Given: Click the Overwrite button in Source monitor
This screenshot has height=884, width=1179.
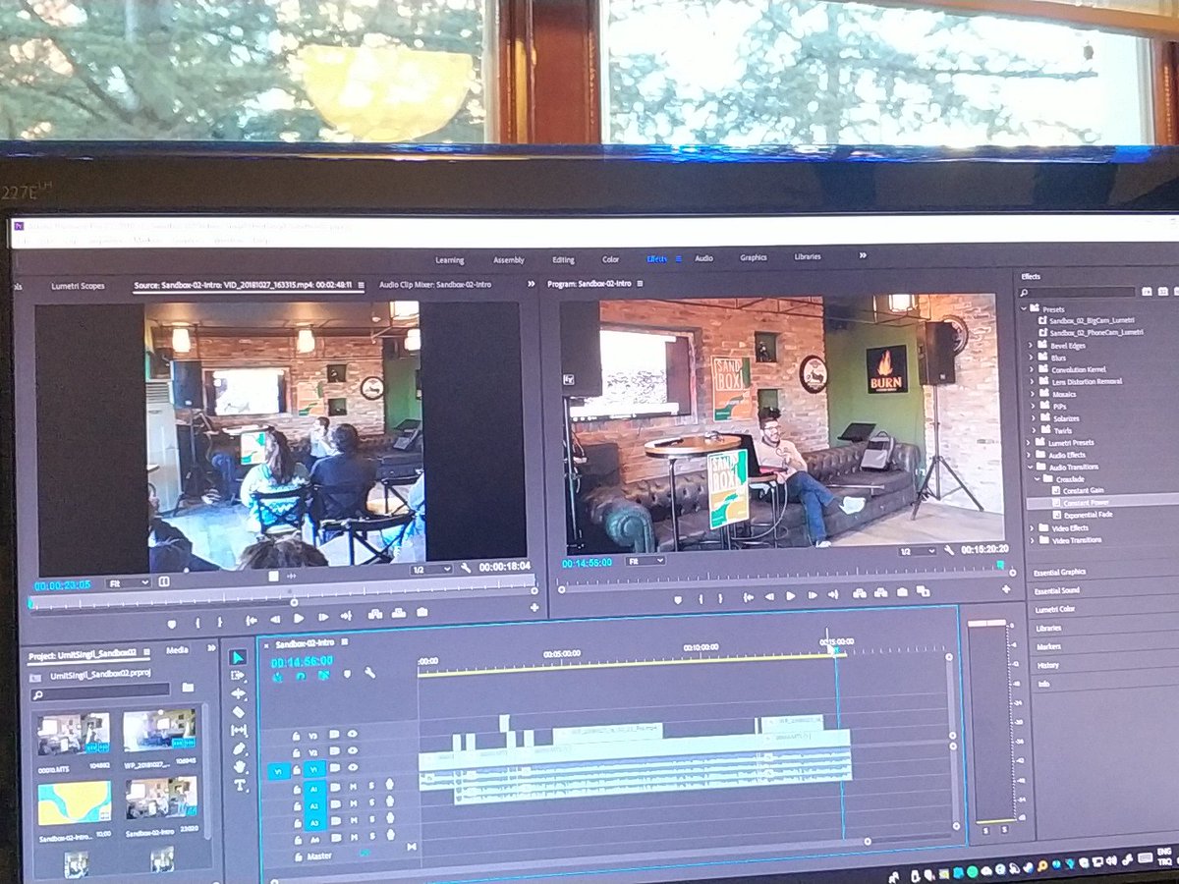Looking at the screenshot, I should point(399,613).
